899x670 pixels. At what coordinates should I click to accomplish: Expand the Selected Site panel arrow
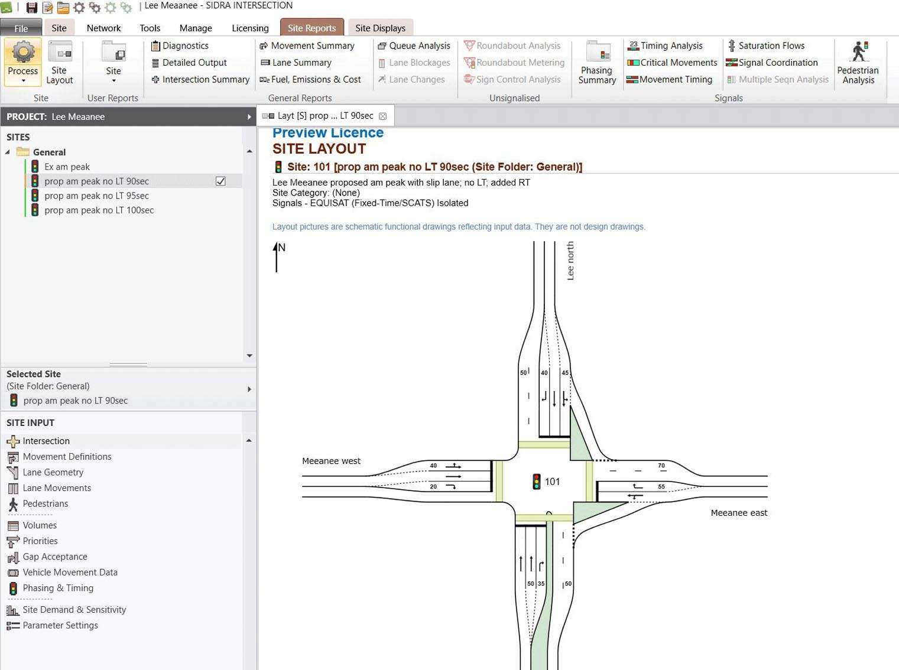249,389
